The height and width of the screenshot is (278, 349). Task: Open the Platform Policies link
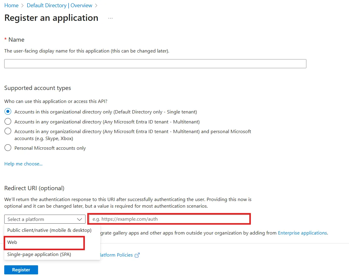119,255
